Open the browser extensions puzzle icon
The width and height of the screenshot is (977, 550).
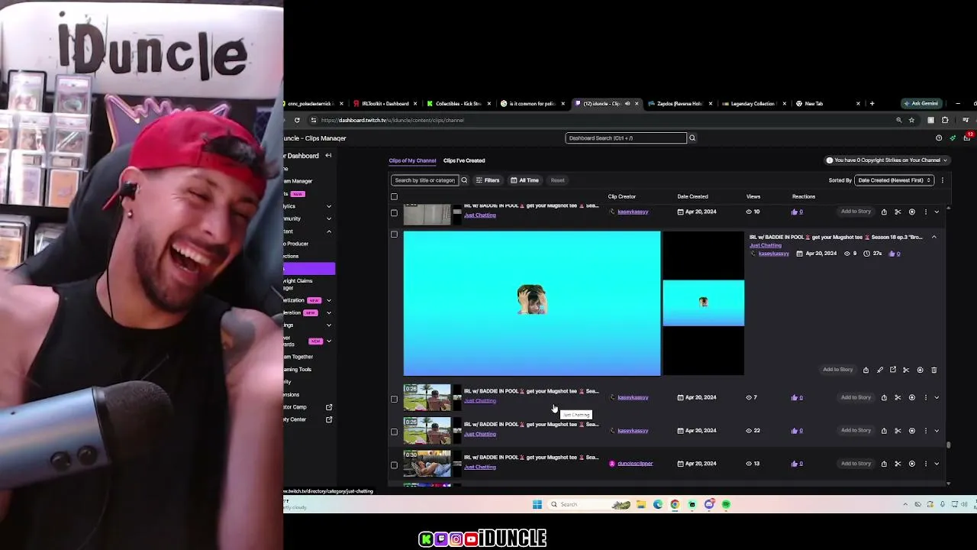[x=945, y=120]
